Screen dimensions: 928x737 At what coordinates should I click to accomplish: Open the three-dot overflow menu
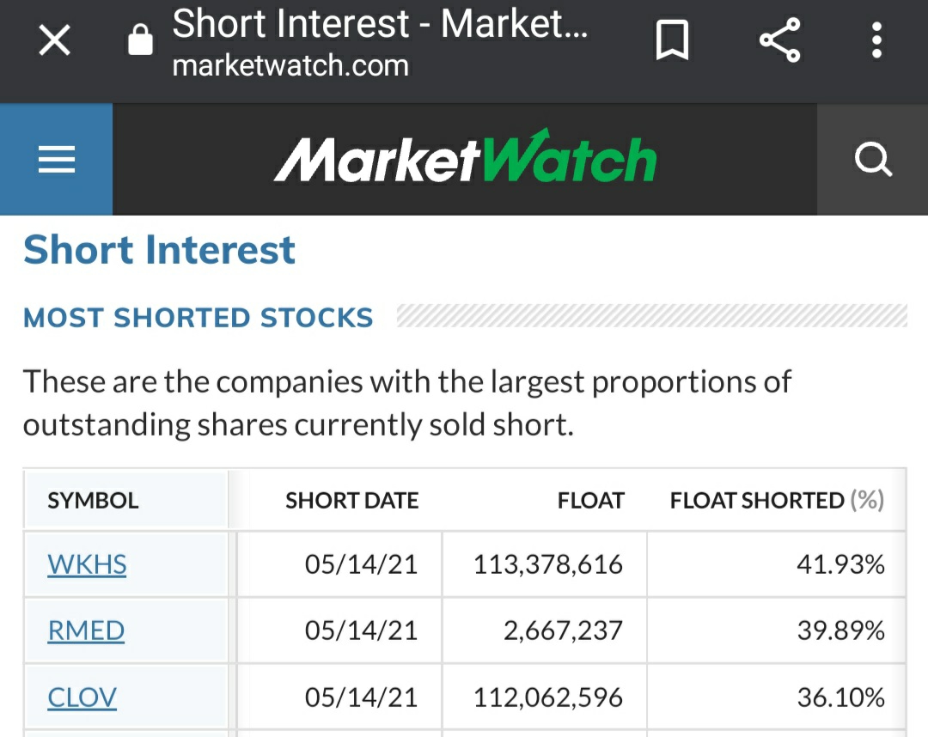876,40
